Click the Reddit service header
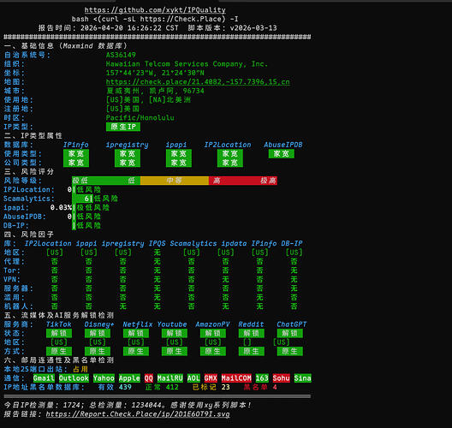 click(251, 324)
